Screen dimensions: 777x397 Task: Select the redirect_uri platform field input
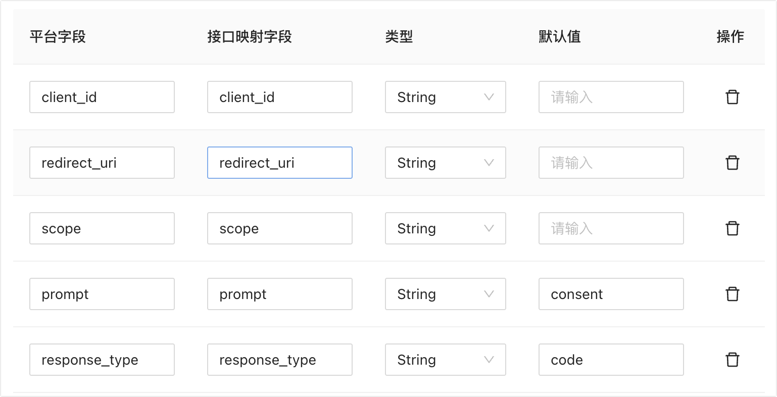click(x=102, y=163)
